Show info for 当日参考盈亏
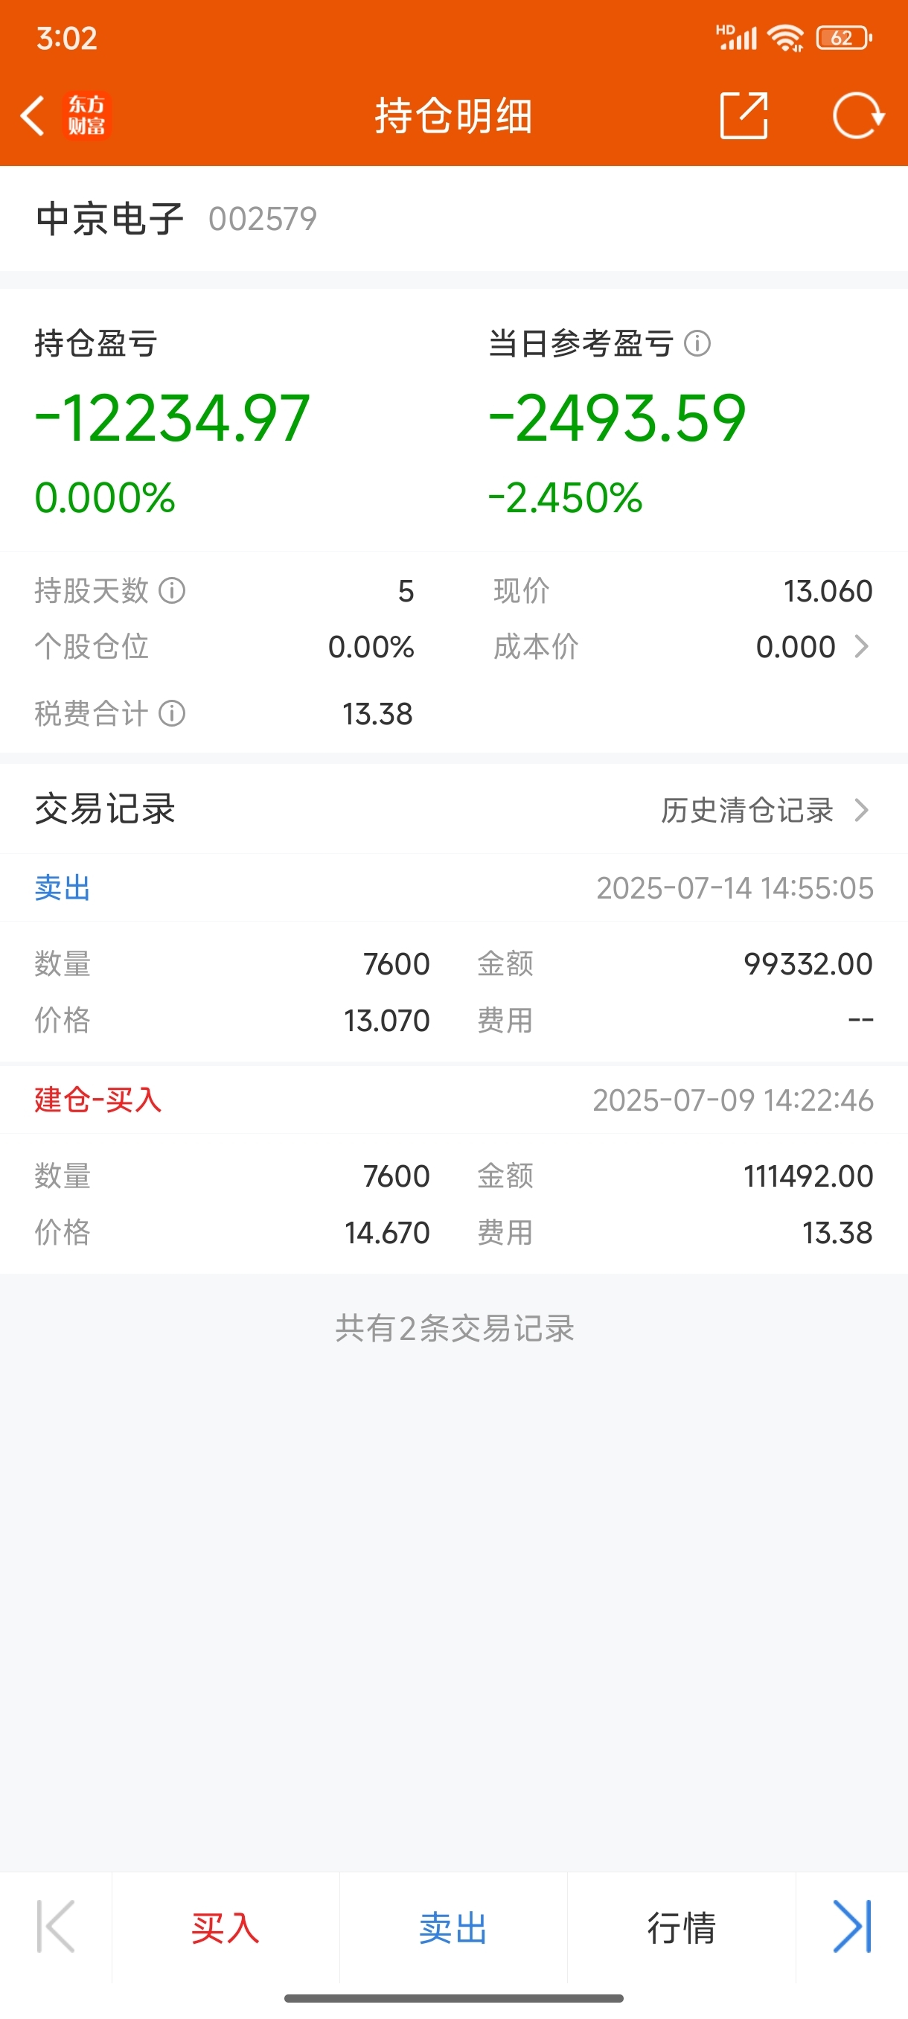Viewport: 908px width, 2019px height. pos(697,343)
